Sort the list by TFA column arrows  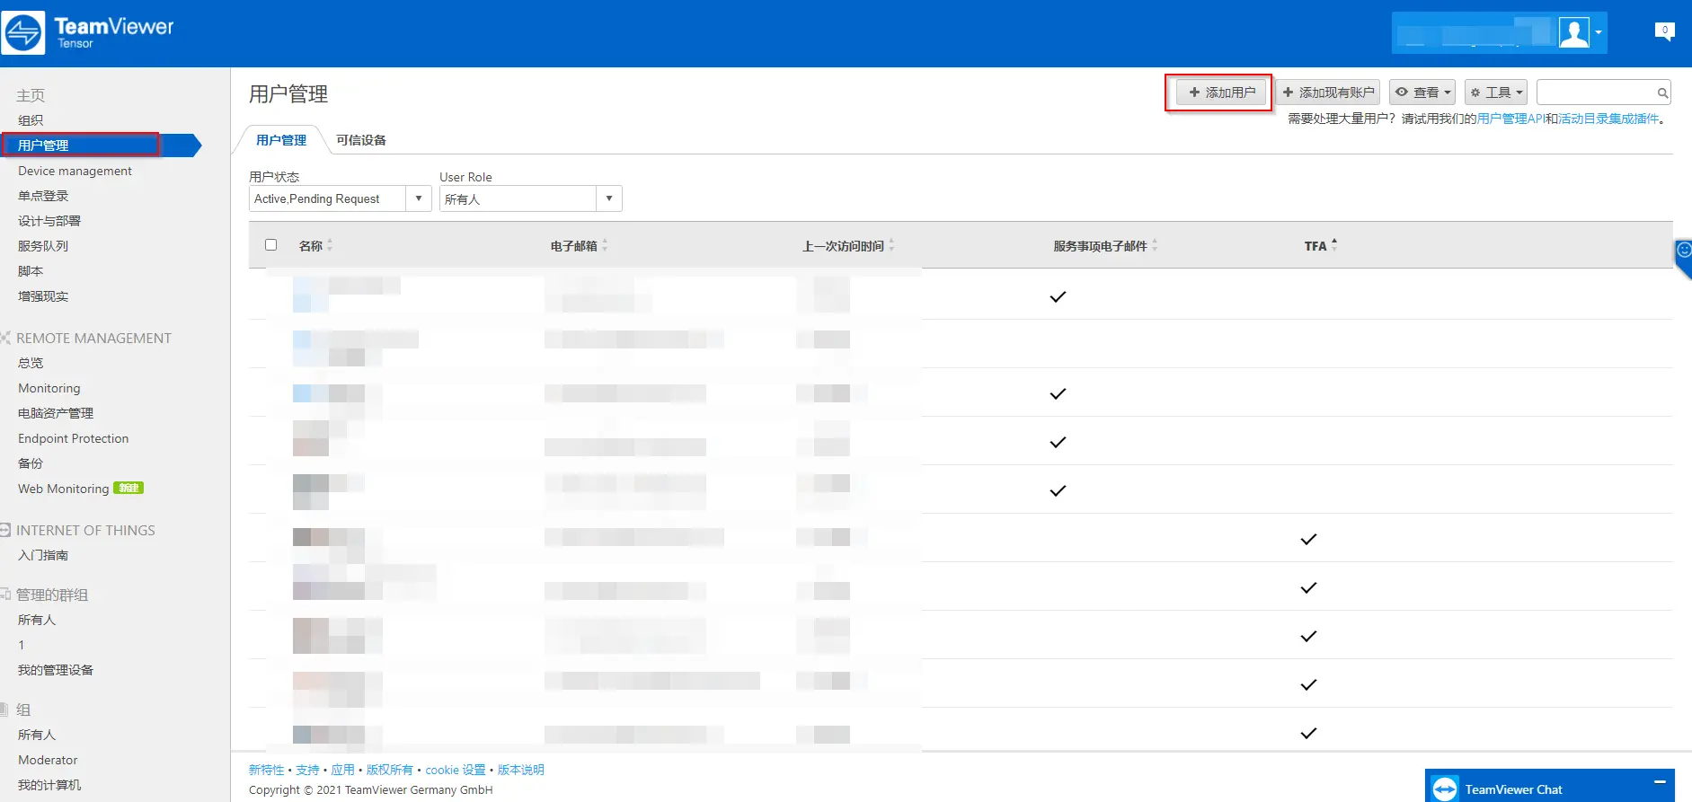pyautogui.click(x=1334, y=244)
